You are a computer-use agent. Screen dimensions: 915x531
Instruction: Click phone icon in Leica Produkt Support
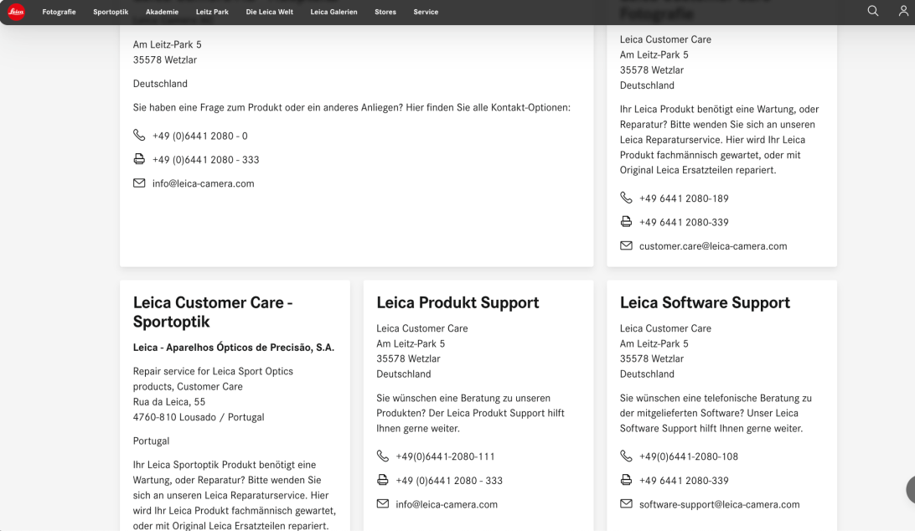383,456
